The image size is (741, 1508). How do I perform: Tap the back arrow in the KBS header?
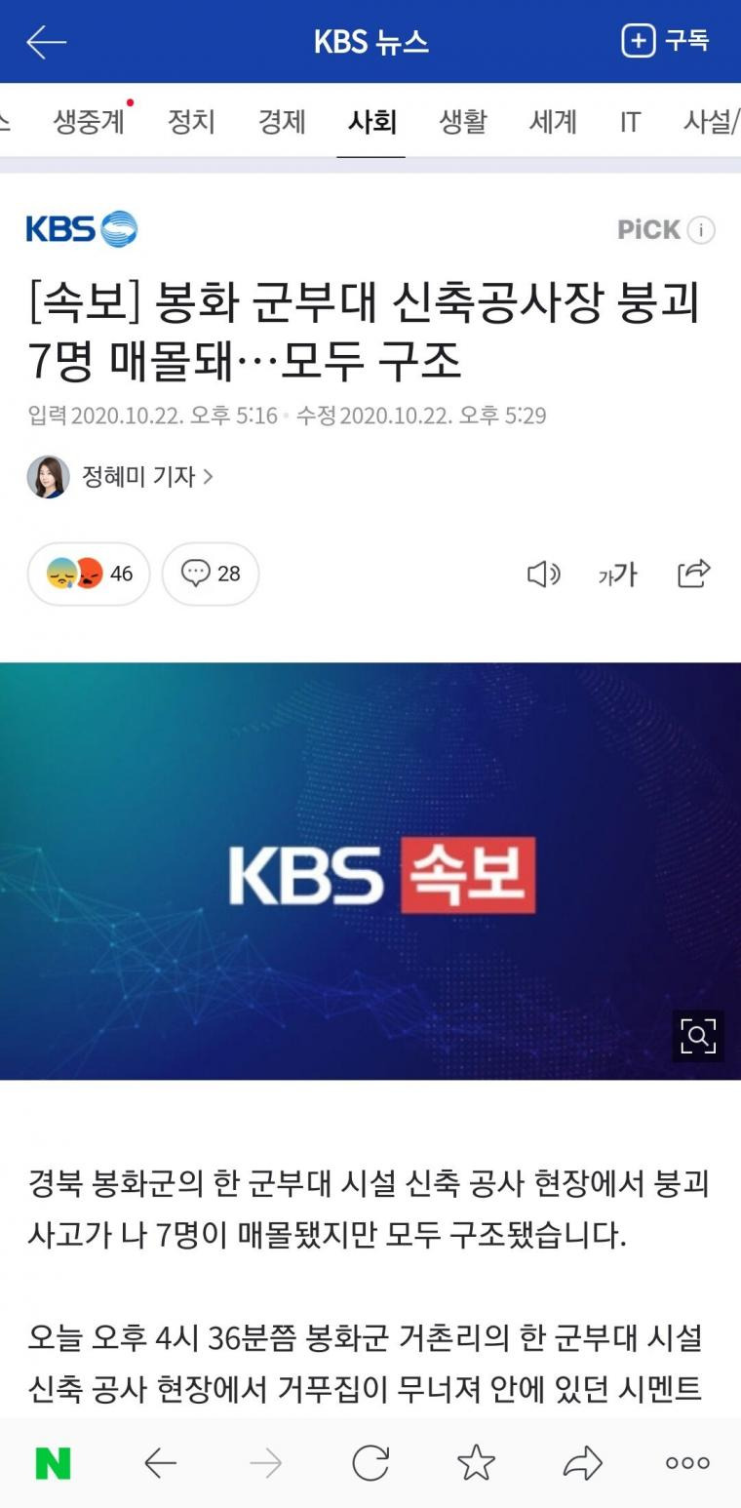tap(46, 42)
